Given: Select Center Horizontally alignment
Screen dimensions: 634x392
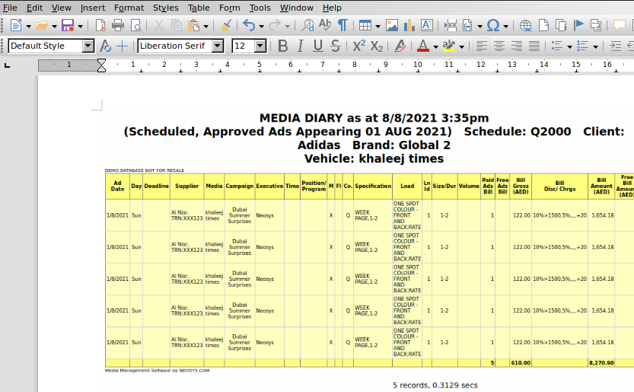Looking at the screenshot, I should click(499, 46).
